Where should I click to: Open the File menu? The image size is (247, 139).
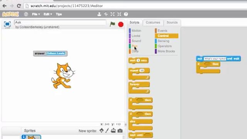[36, 14]
